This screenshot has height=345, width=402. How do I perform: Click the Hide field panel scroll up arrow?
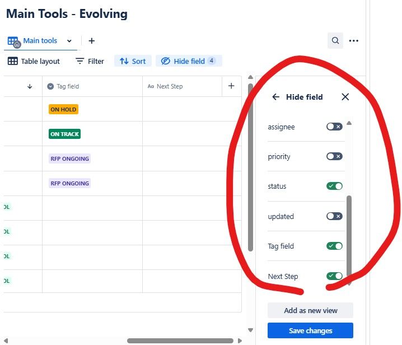pyautogui.click(x=349, y=123)
